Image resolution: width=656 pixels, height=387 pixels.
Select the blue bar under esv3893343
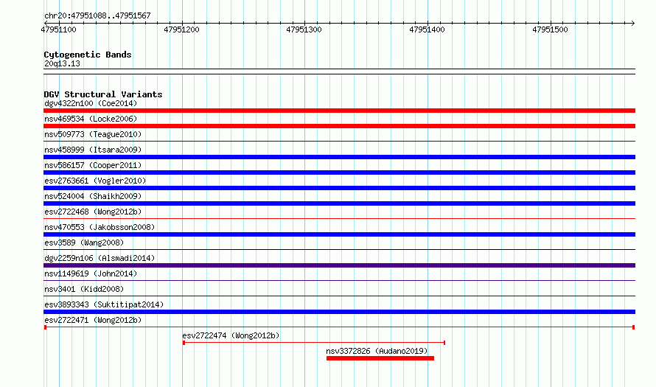click(x=339, y=312)
